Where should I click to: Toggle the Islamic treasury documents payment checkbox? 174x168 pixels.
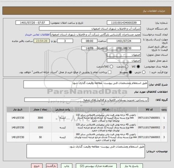click(110, 72)
